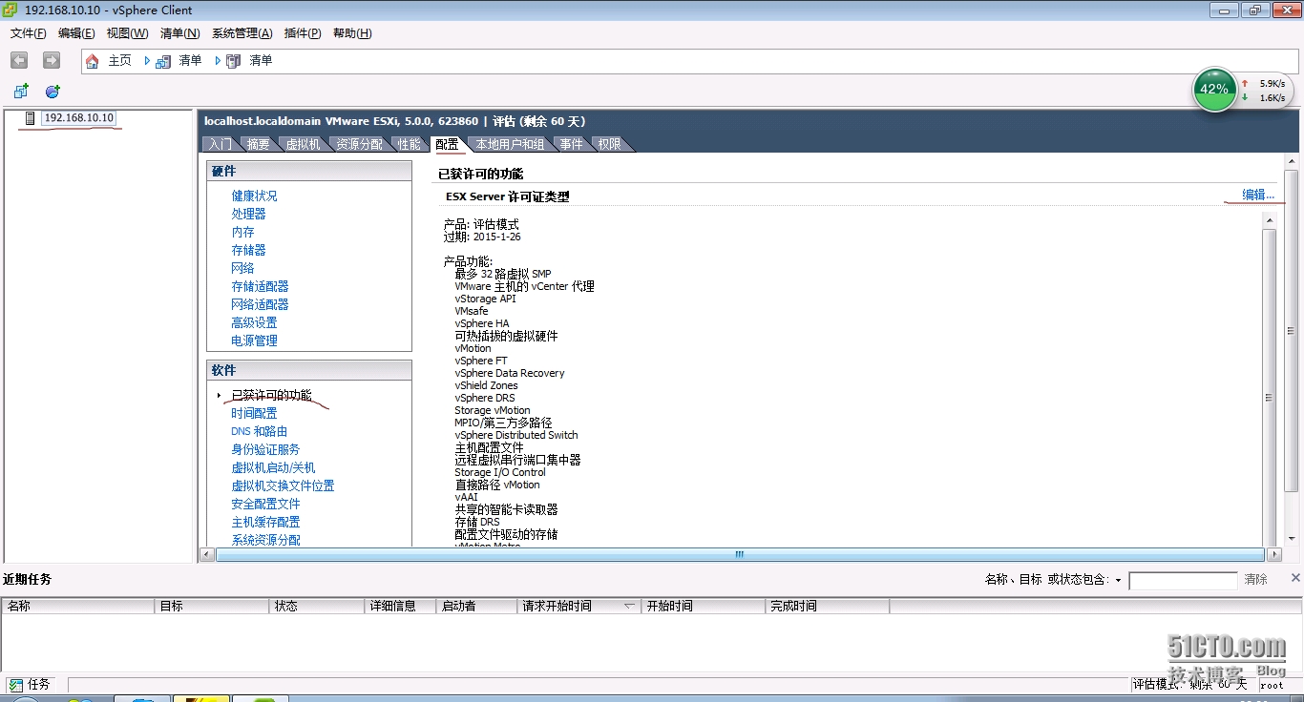1304x702 pixels.
Task: Open 虚拟机交换文件位置 link
Action: click(x=283, y=485)
